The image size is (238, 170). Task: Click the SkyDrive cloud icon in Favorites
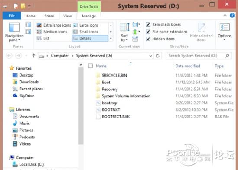tap(15, 96)
